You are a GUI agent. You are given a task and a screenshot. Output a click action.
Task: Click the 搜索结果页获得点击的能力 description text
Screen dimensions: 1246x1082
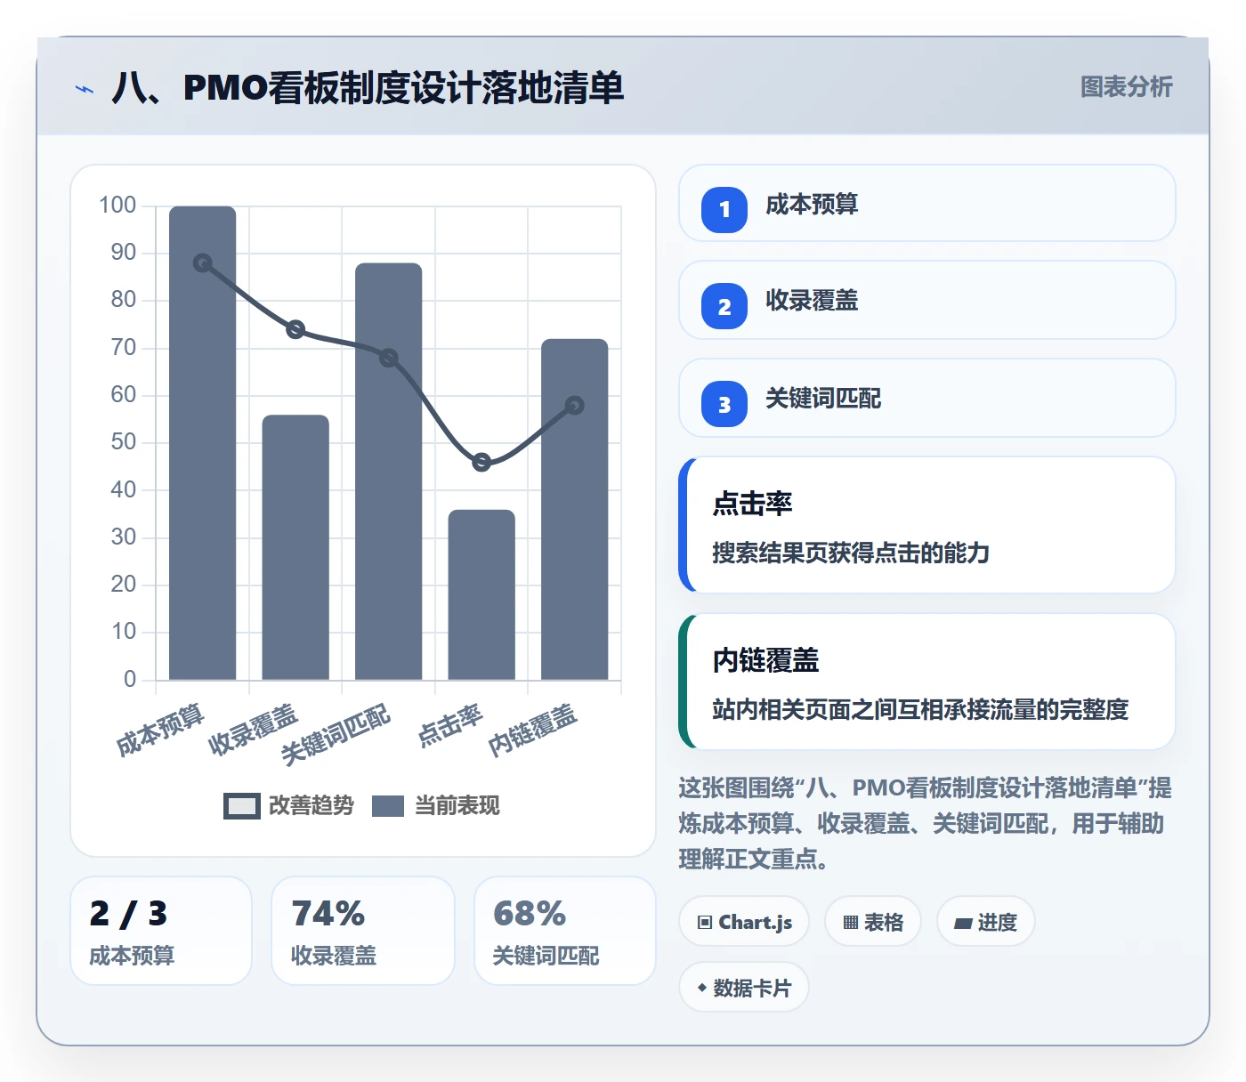[x=851, y=553]
